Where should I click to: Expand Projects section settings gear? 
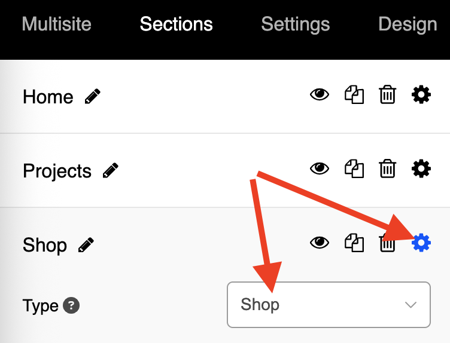pyautogui.click(x=421, y=169)
